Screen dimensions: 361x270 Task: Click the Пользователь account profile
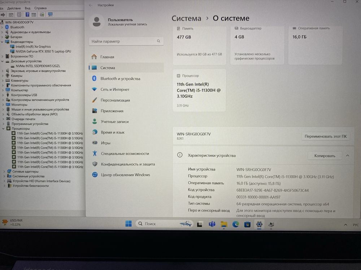pos(120,22)
